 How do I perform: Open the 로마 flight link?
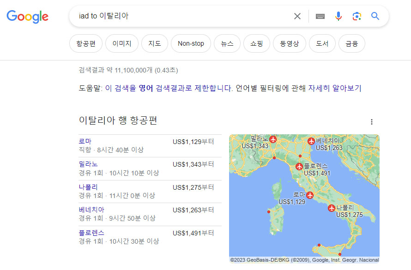click(x=85, y=141)
